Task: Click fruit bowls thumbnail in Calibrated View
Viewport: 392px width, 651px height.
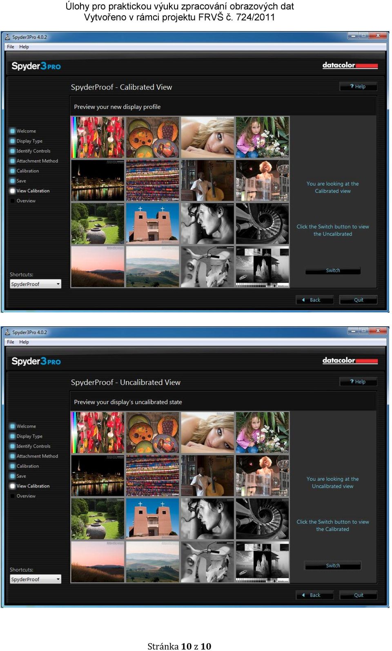Action: point(152,137)
